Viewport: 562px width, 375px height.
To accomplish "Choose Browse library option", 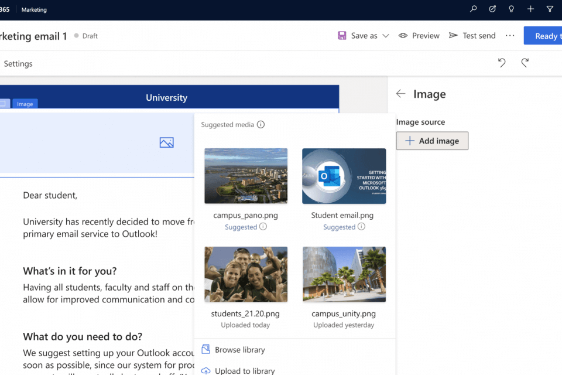I will coord(239,350).
